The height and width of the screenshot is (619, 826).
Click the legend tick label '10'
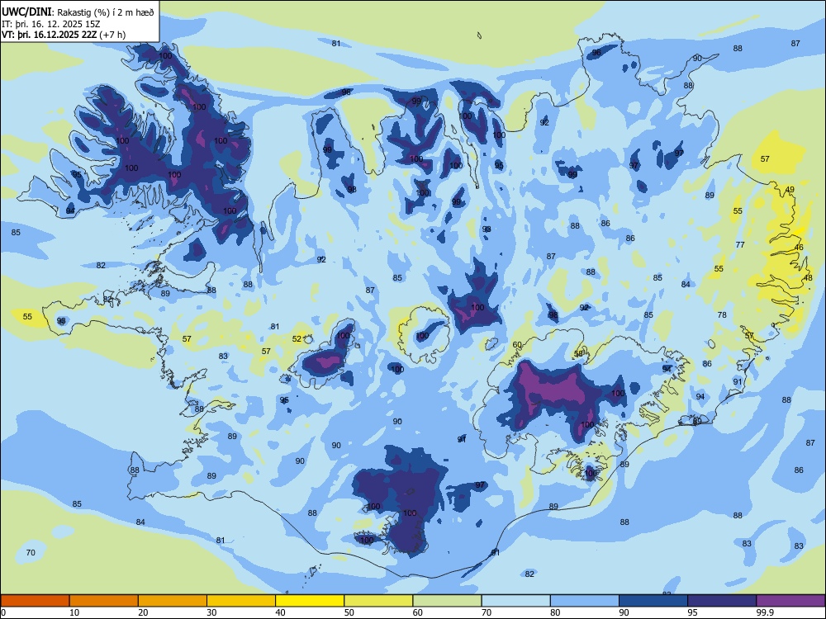coord(74,612)
